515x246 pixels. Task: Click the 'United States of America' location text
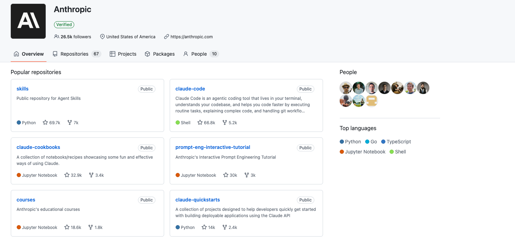pyautogui.click(x=131, y=37)
